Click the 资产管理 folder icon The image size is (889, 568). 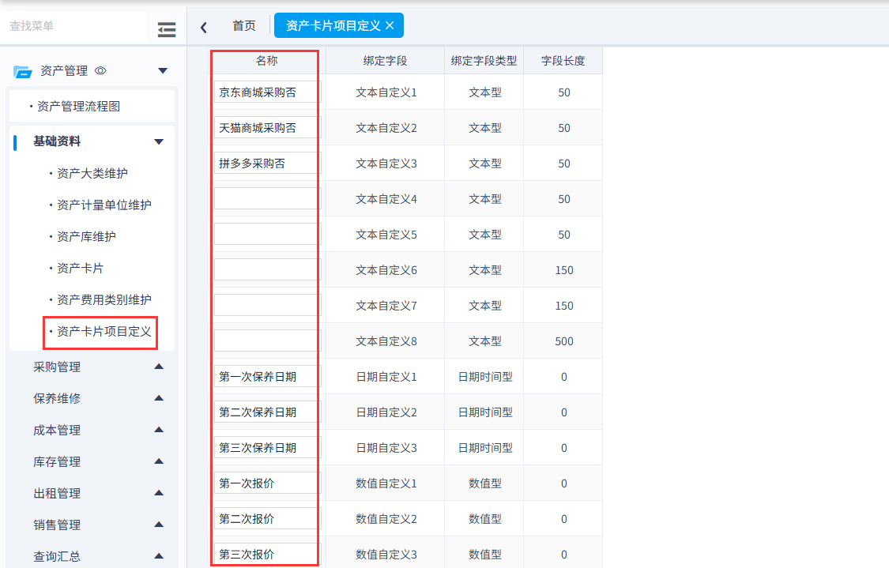[23, 71]
